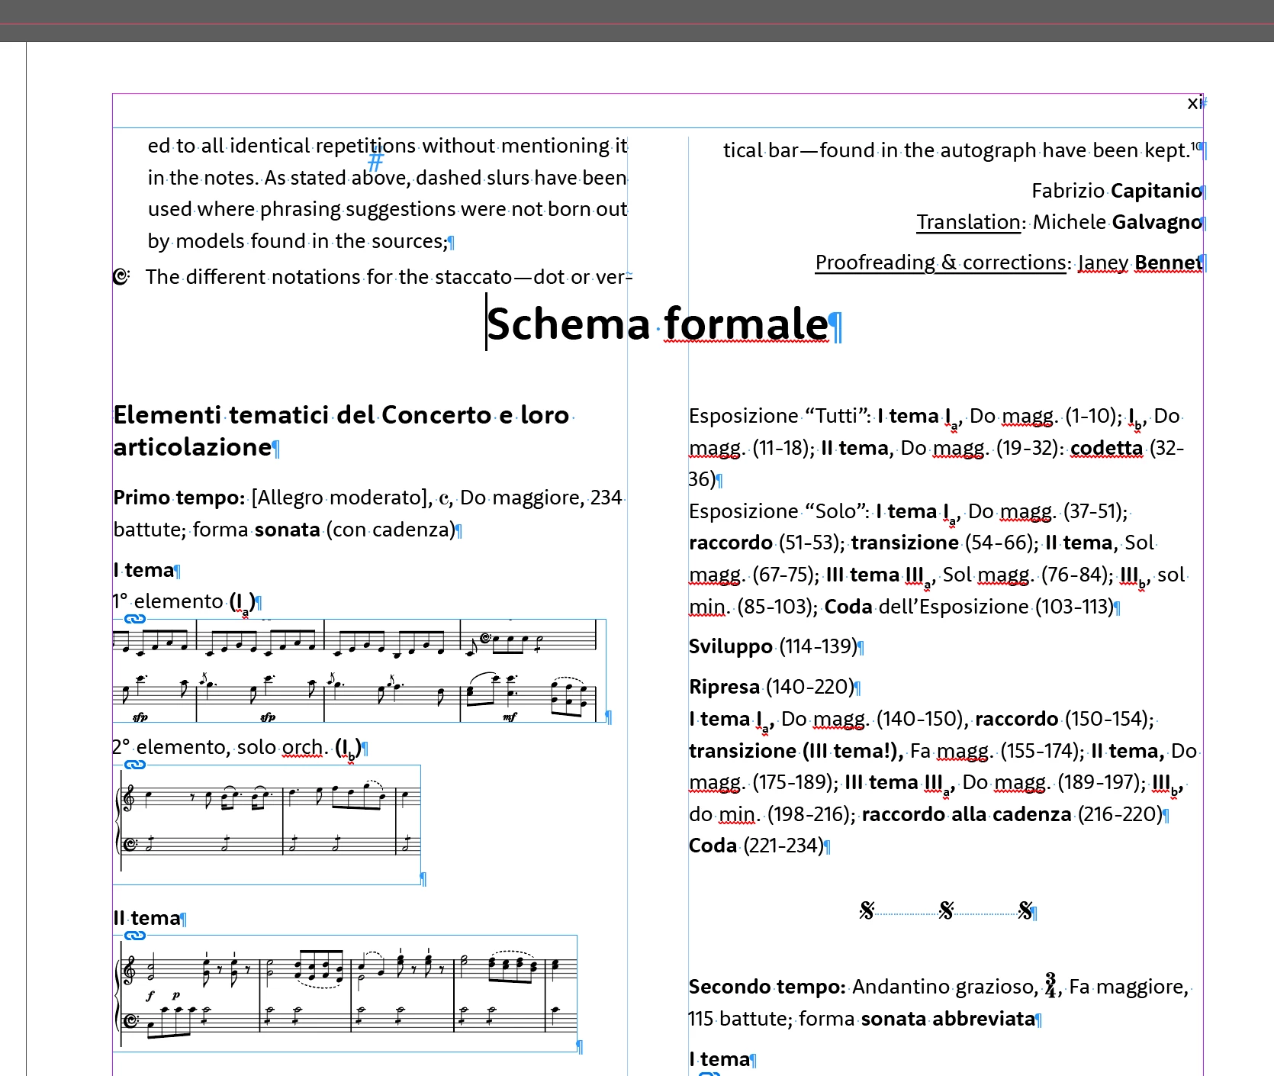Click the name "Fabrizio Capitanio"
The width and height of the screenshot is (1274, 1076).
click(1116, 191)
